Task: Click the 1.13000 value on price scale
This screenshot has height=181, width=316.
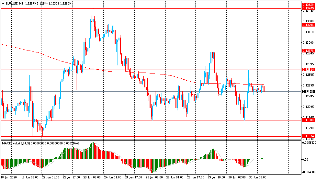Action: pyautogui.click(x=308, y=42)
